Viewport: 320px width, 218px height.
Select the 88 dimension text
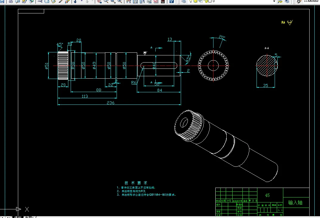[x=99, y=90]
